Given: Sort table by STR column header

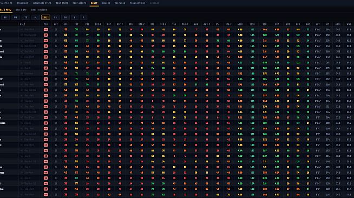Looking at the screenshot, I should pos(130,24).
